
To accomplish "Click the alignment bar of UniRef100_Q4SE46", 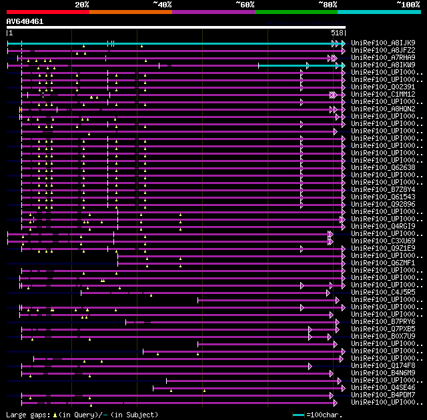I will pyautogui.click(x=248, y=389).
